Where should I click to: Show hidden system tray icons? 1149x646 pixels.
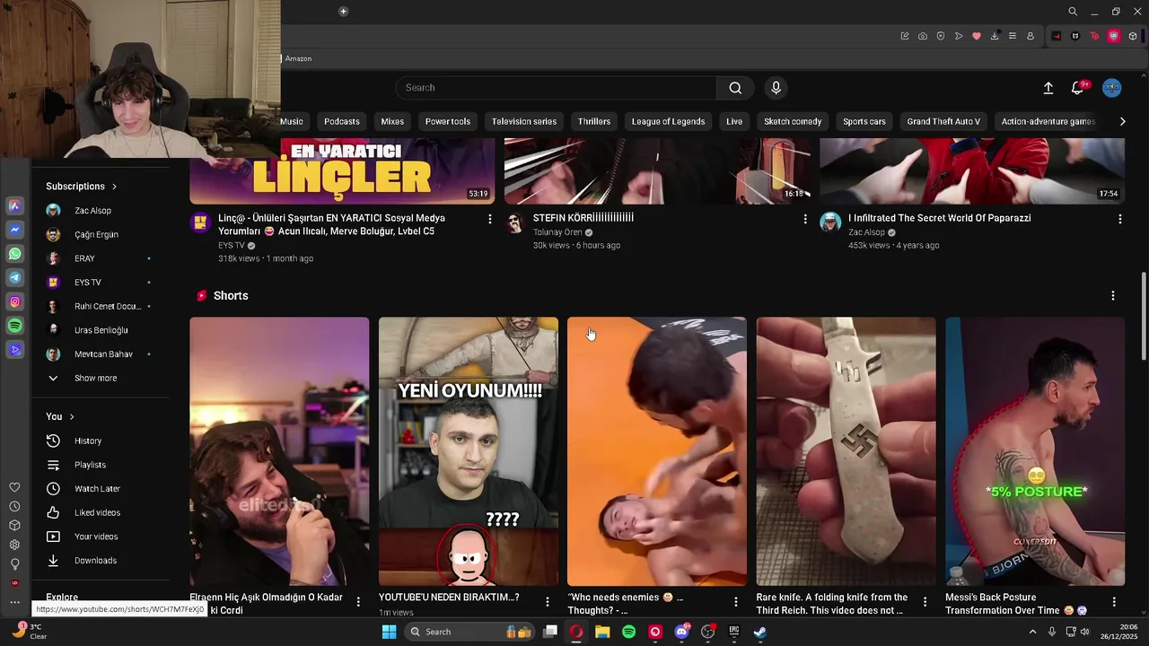point(1032,632)
